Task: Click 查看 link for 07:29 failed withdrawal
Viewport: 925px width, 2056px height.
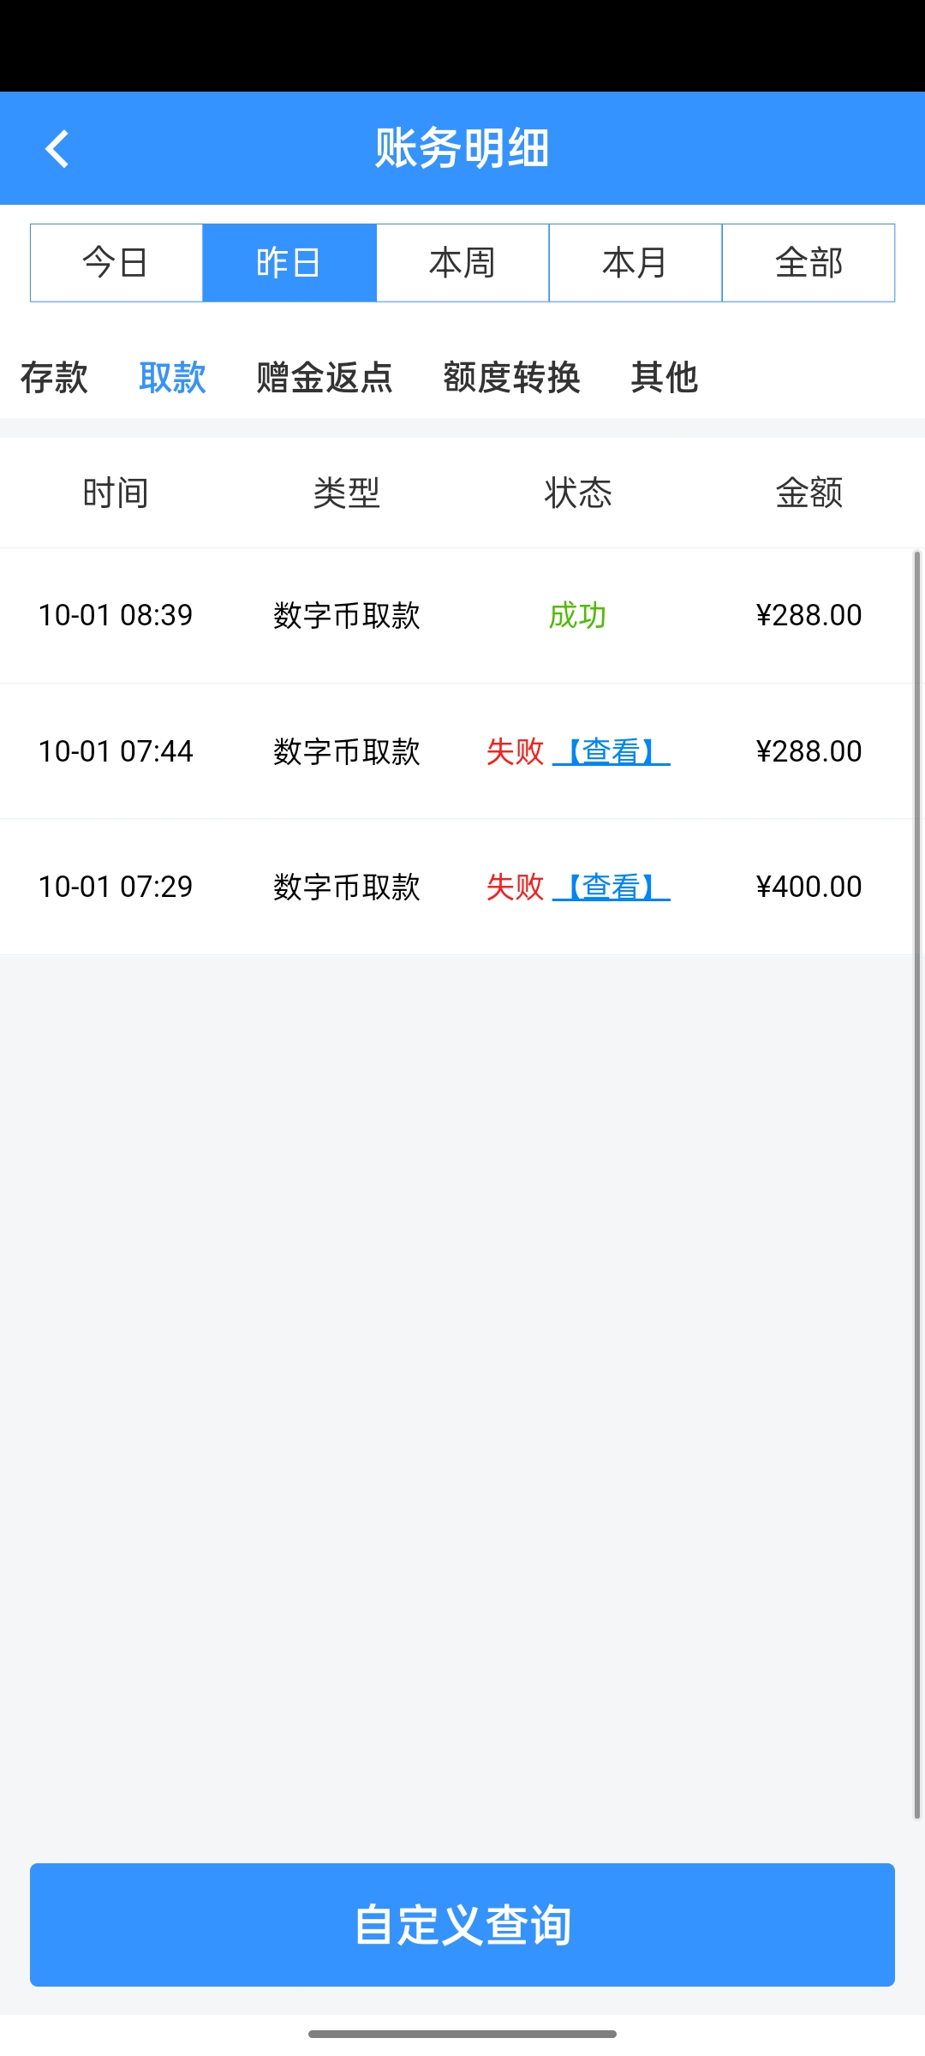Action: [612, 887]
